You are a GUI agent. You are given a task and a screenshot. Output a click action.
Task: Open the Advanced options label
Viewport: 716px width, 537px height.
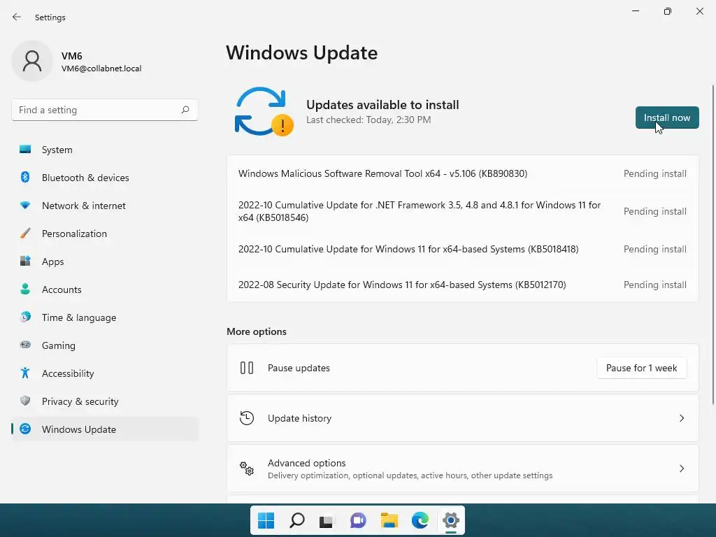306,463
